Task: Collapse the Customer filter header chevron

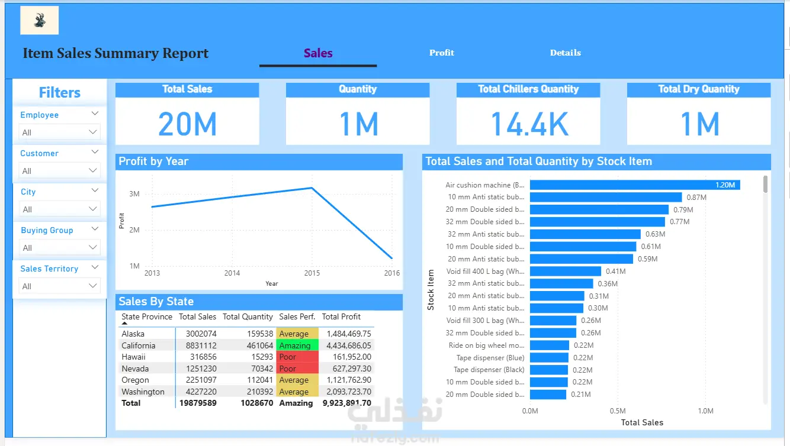Action: 95,152
